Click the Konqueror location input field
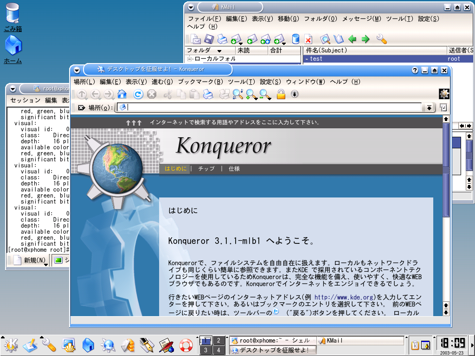475x356 pixels. tap(270, 107)
